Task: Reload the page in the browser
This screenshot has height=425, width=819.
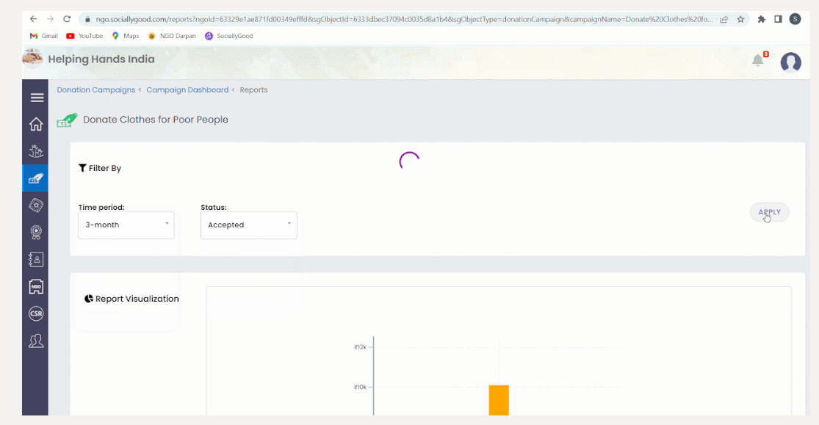Action: (x=67, y=19)
